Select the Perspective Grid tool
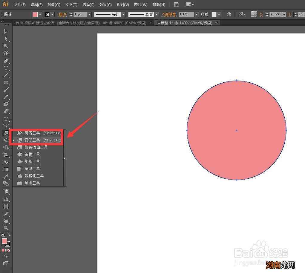The height and width of the screenshot is (273, 305). [x=6, y=155]
